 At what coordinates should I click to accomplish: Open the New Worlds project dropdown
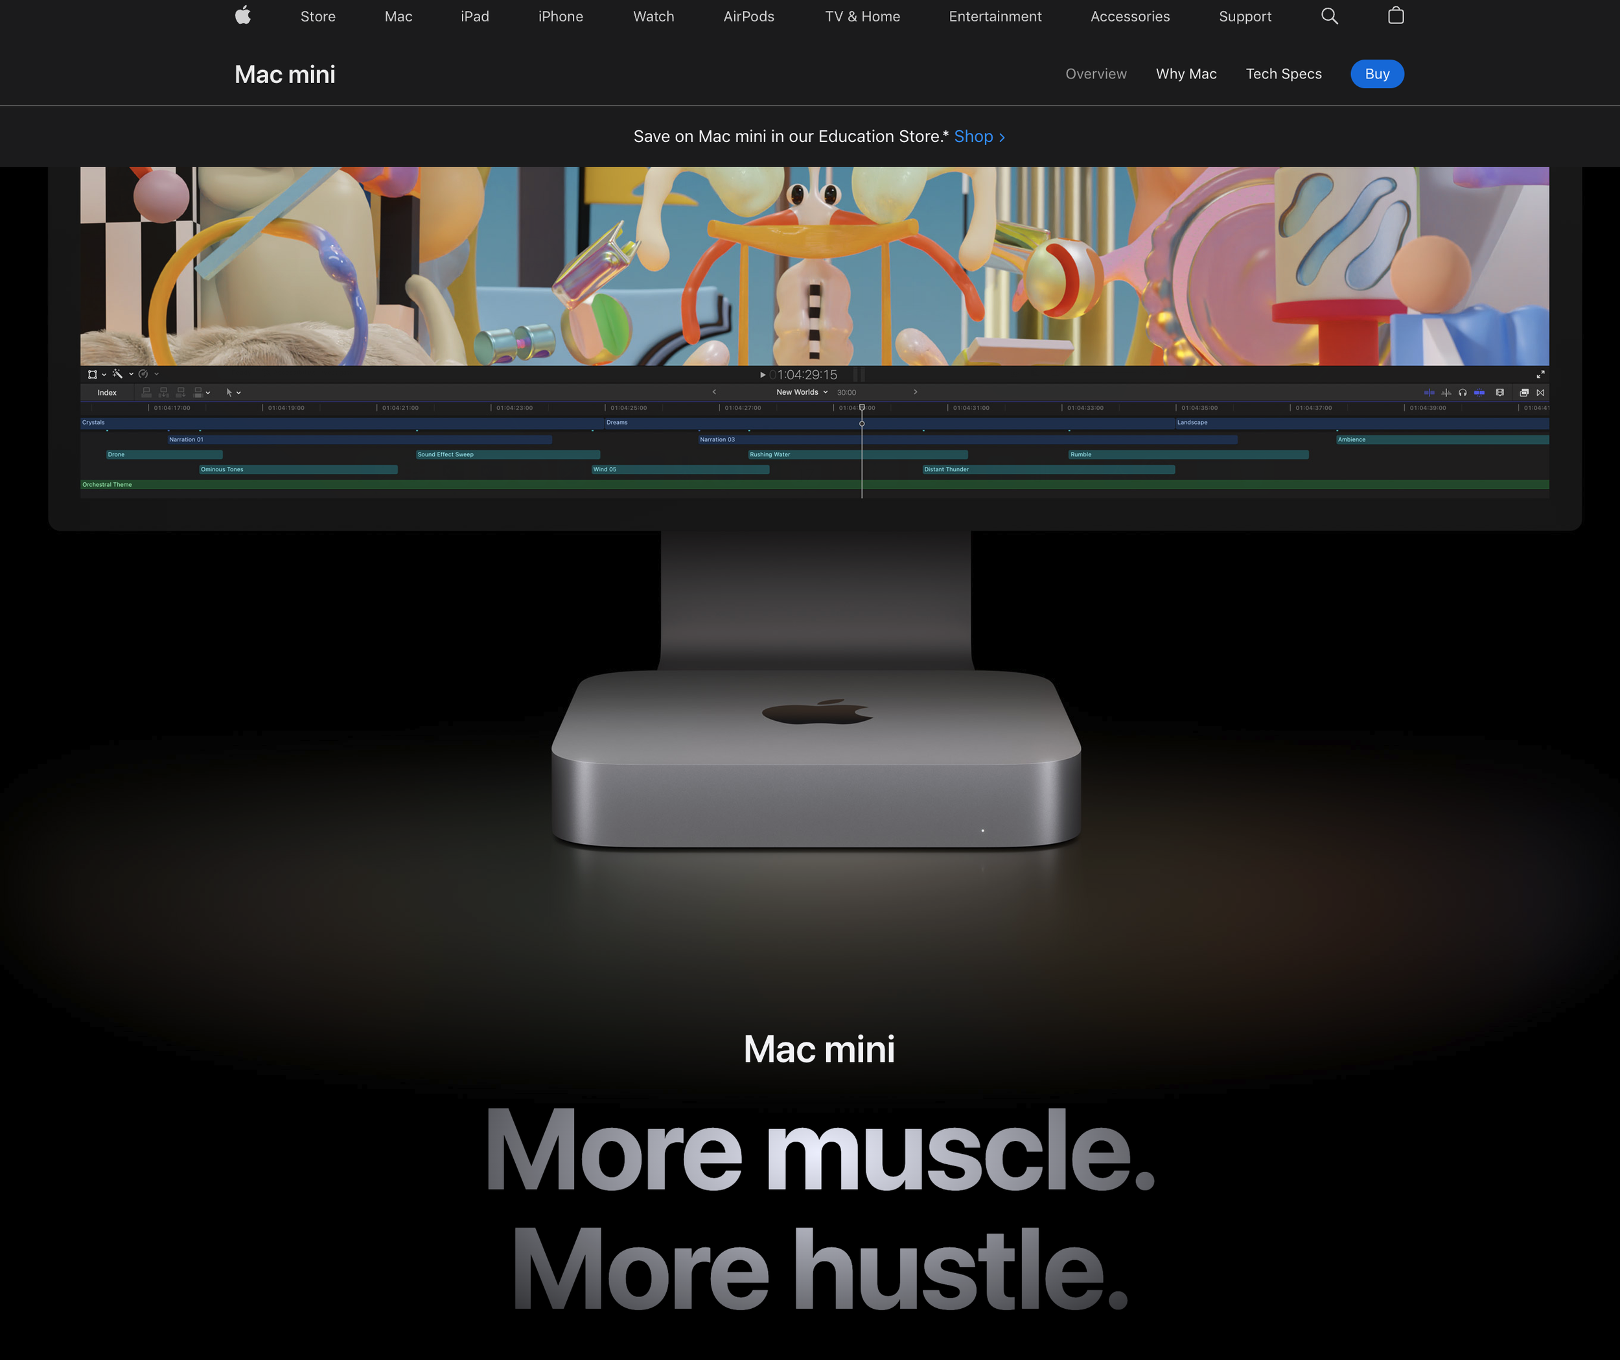click(802, 392)
